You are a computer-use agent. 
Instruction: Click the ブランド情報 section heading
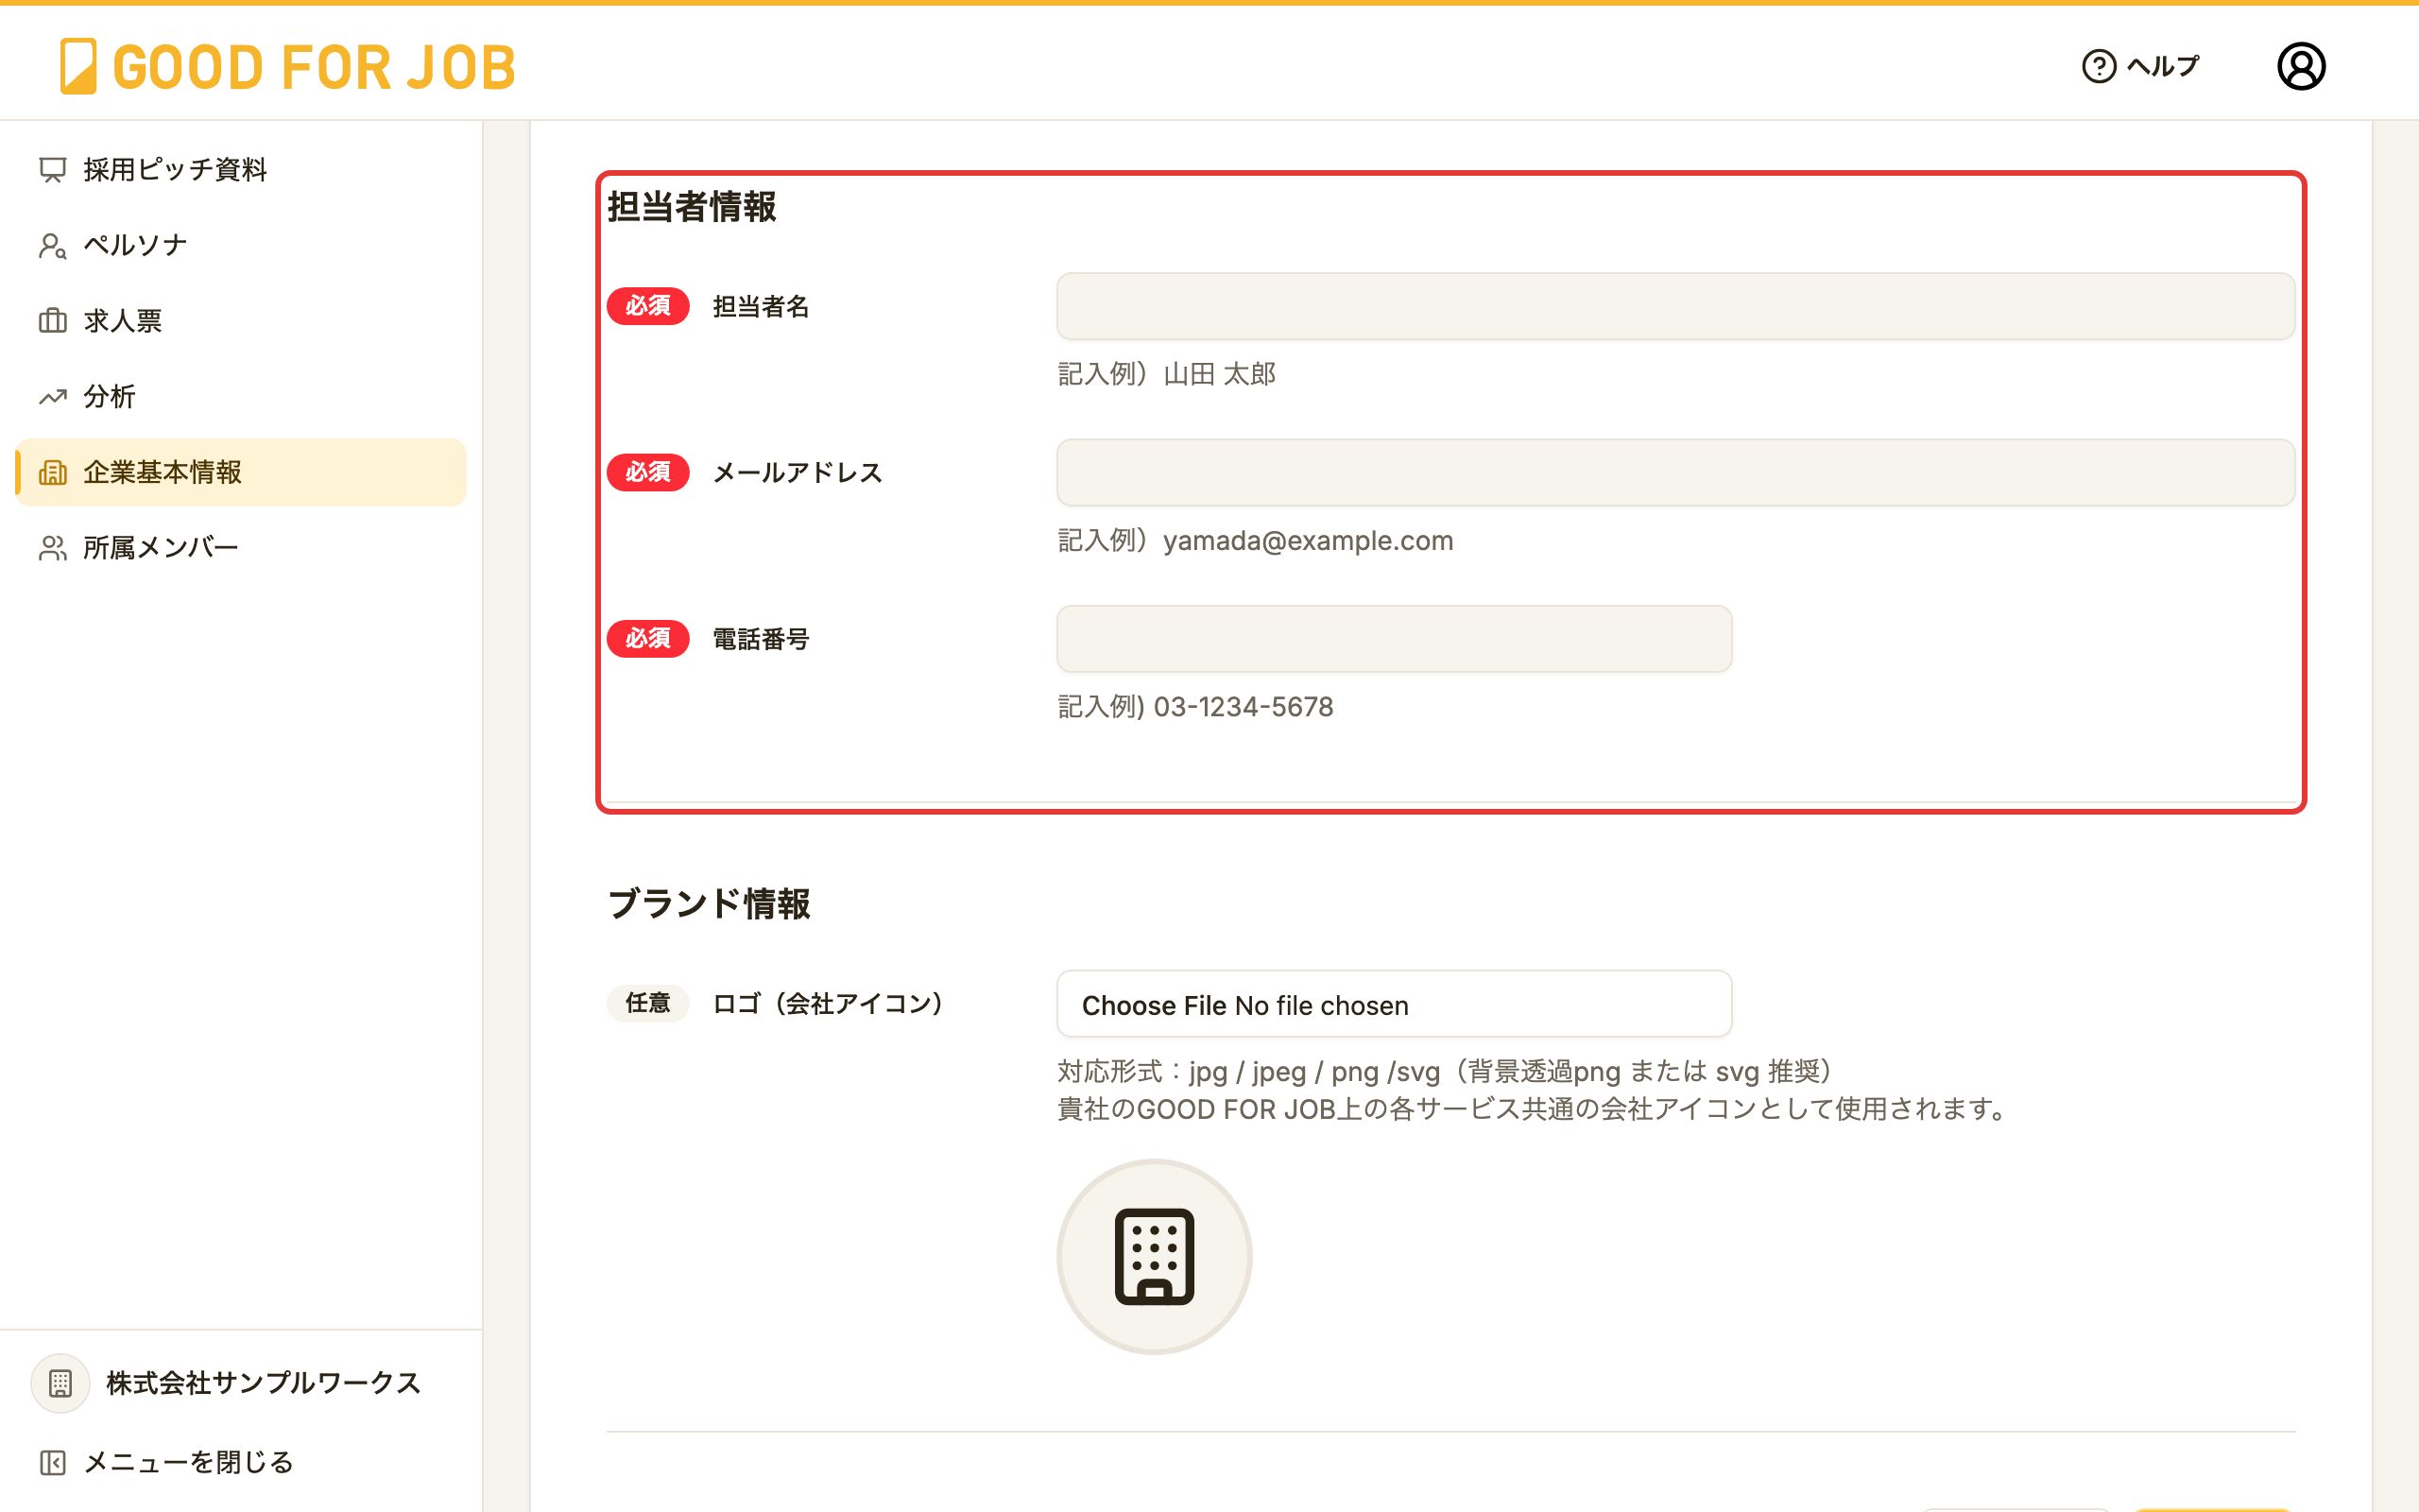(709, 904)
